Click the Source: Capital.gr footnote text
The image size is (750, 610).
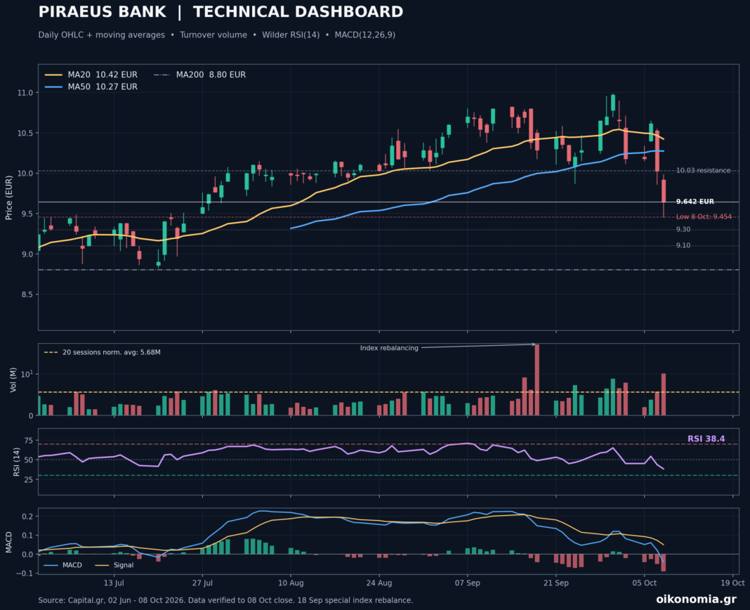click(225, 600)
